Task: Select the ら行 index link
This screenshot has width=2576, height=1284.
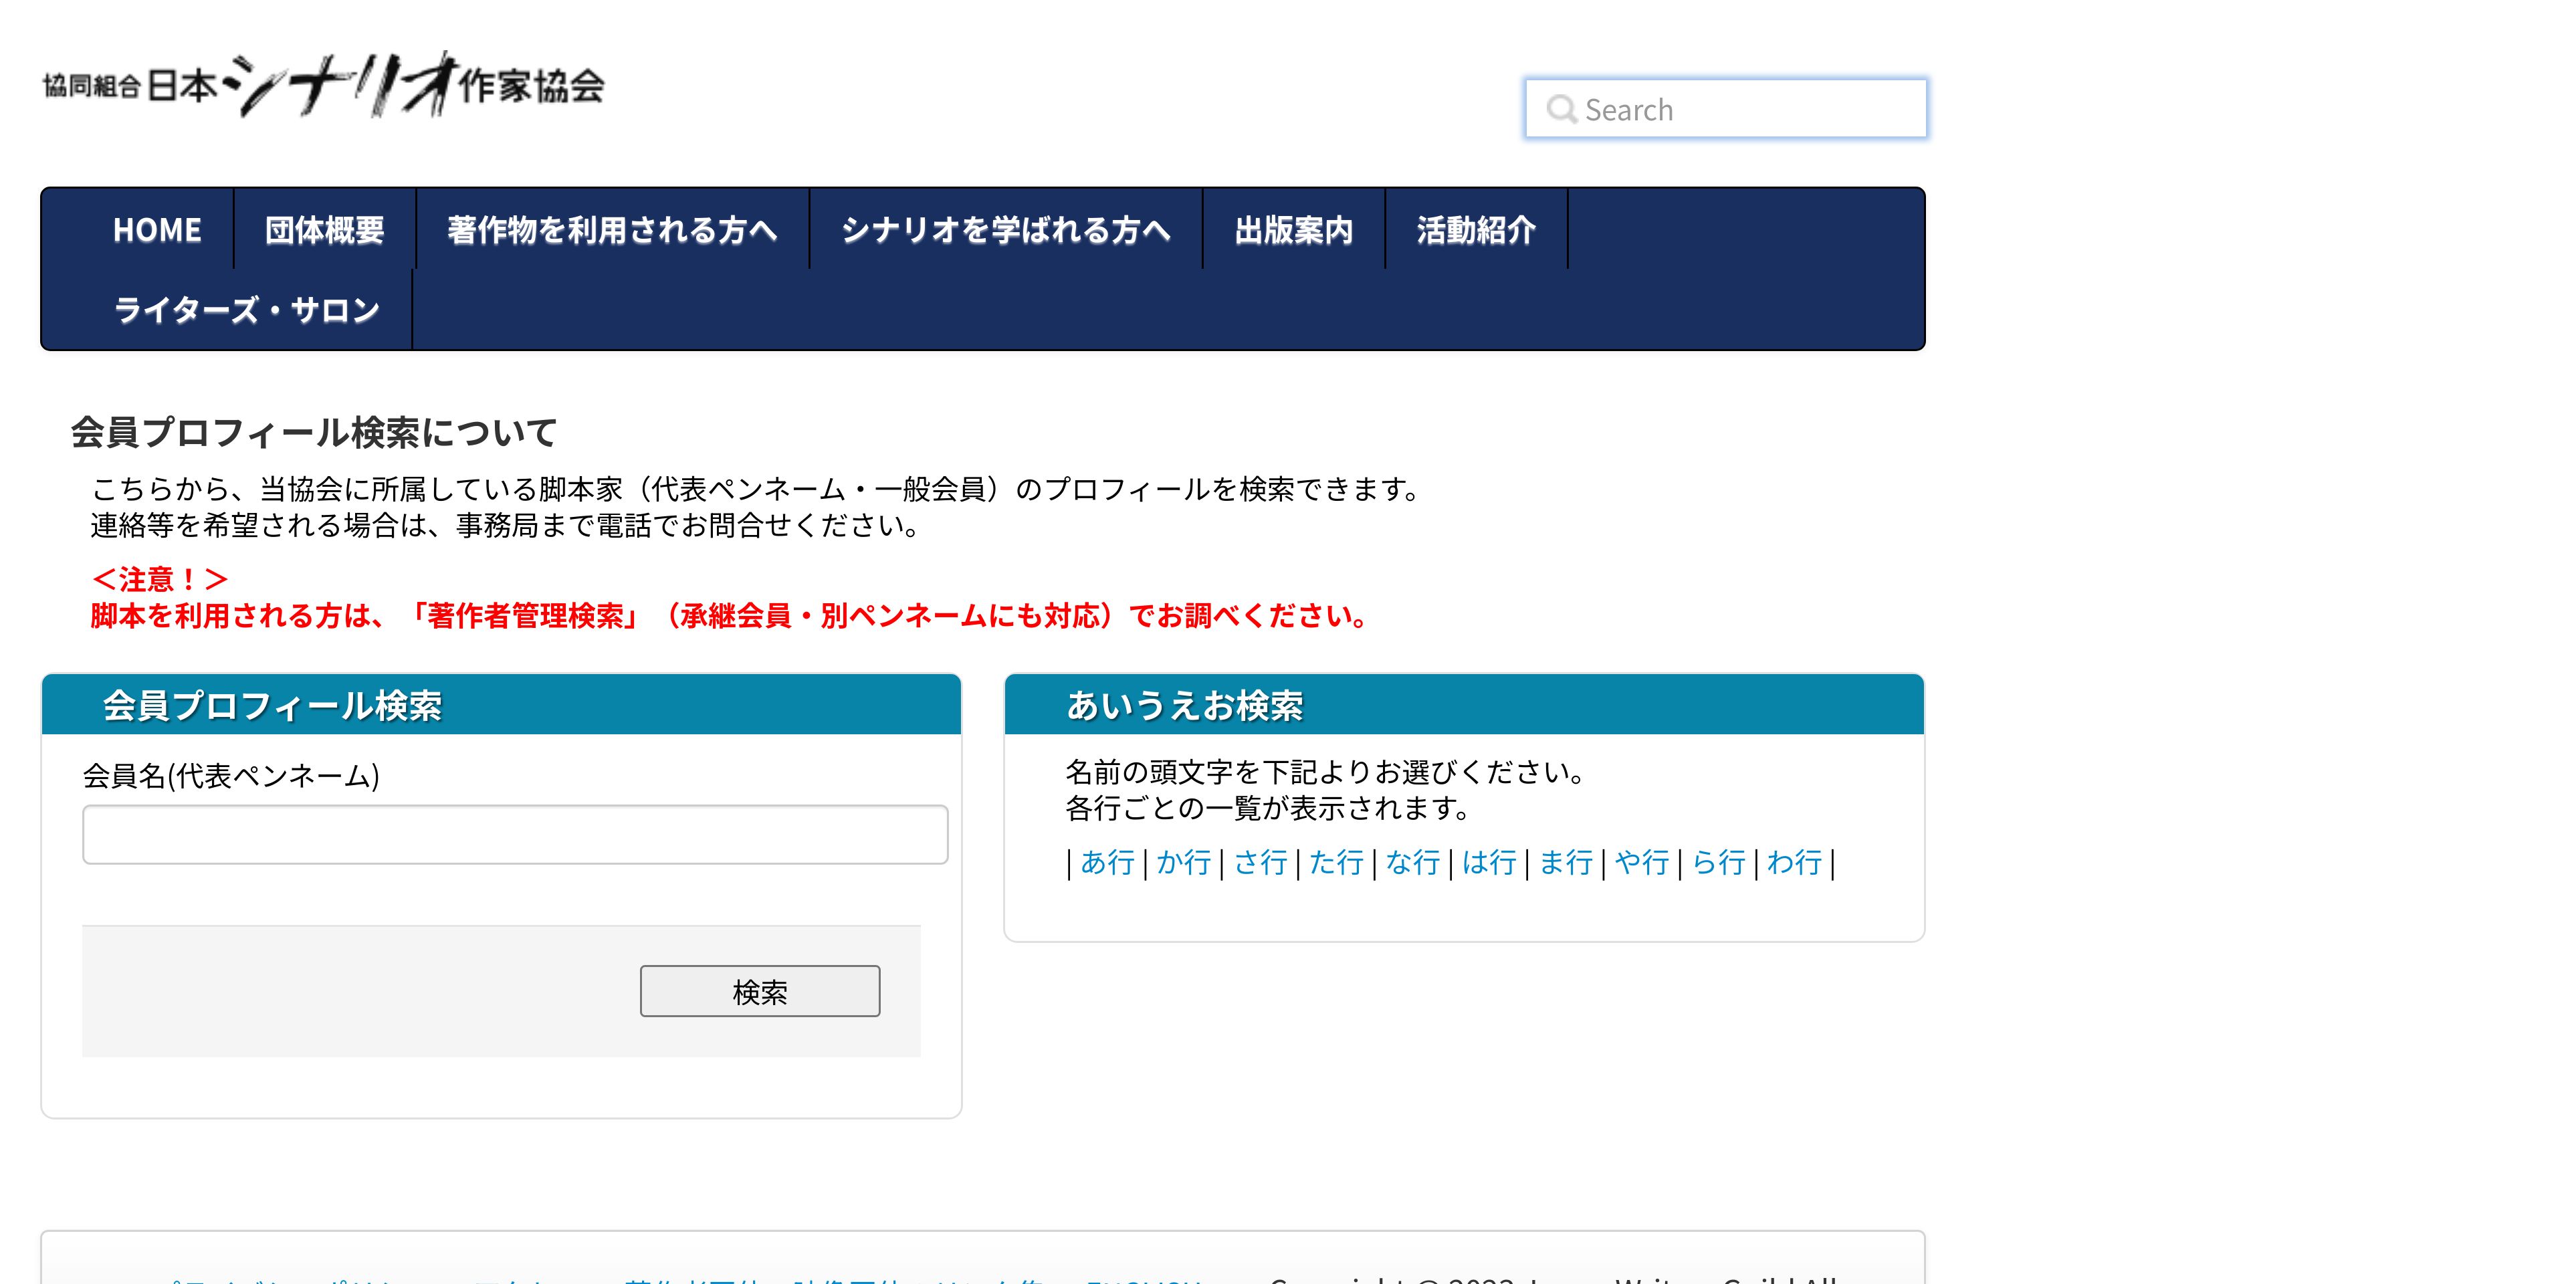Action: click(1718, 862)
